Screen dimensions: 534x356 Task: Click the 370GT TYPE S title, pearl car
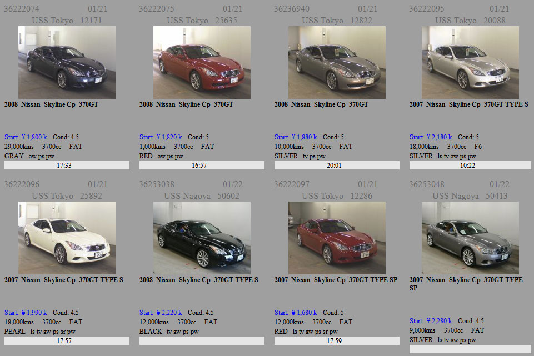click(x=64, y=280)
